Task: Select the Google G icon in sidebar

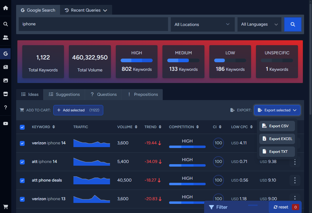Action: point(5,54)
